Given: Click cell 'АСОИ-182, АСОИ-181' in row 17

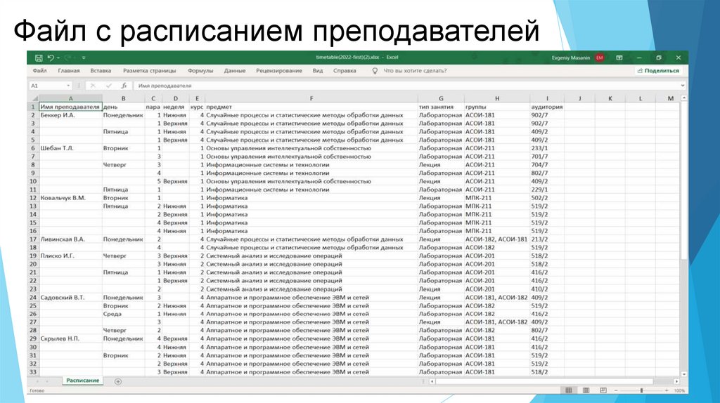Looking at the screenshot, I should pos(497,239).
